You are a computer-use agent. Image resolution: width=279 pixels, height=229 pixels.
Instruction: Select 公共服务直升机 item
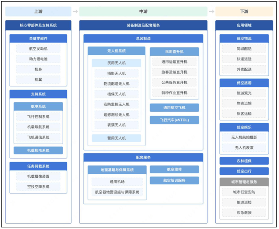click(174, 83)
